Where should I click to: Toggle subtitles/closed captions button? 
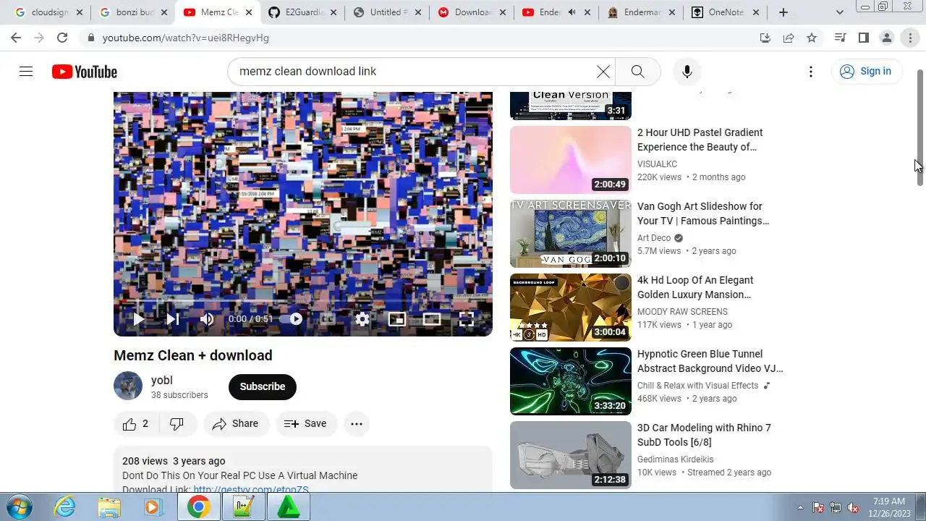tap(328, 319)
